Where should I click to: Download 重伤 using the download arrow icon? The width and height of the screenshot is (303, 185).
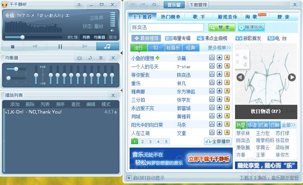[x=227, y=83]
